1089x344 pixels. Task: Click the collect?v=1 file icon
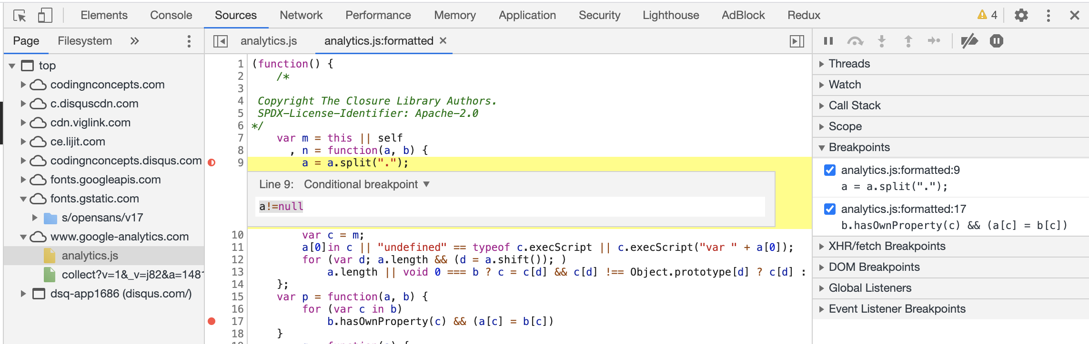tap(50, 275)
